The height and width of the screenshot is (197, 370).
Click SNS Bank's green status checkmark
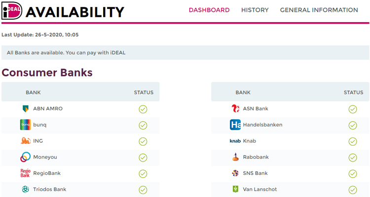point(353,174)
